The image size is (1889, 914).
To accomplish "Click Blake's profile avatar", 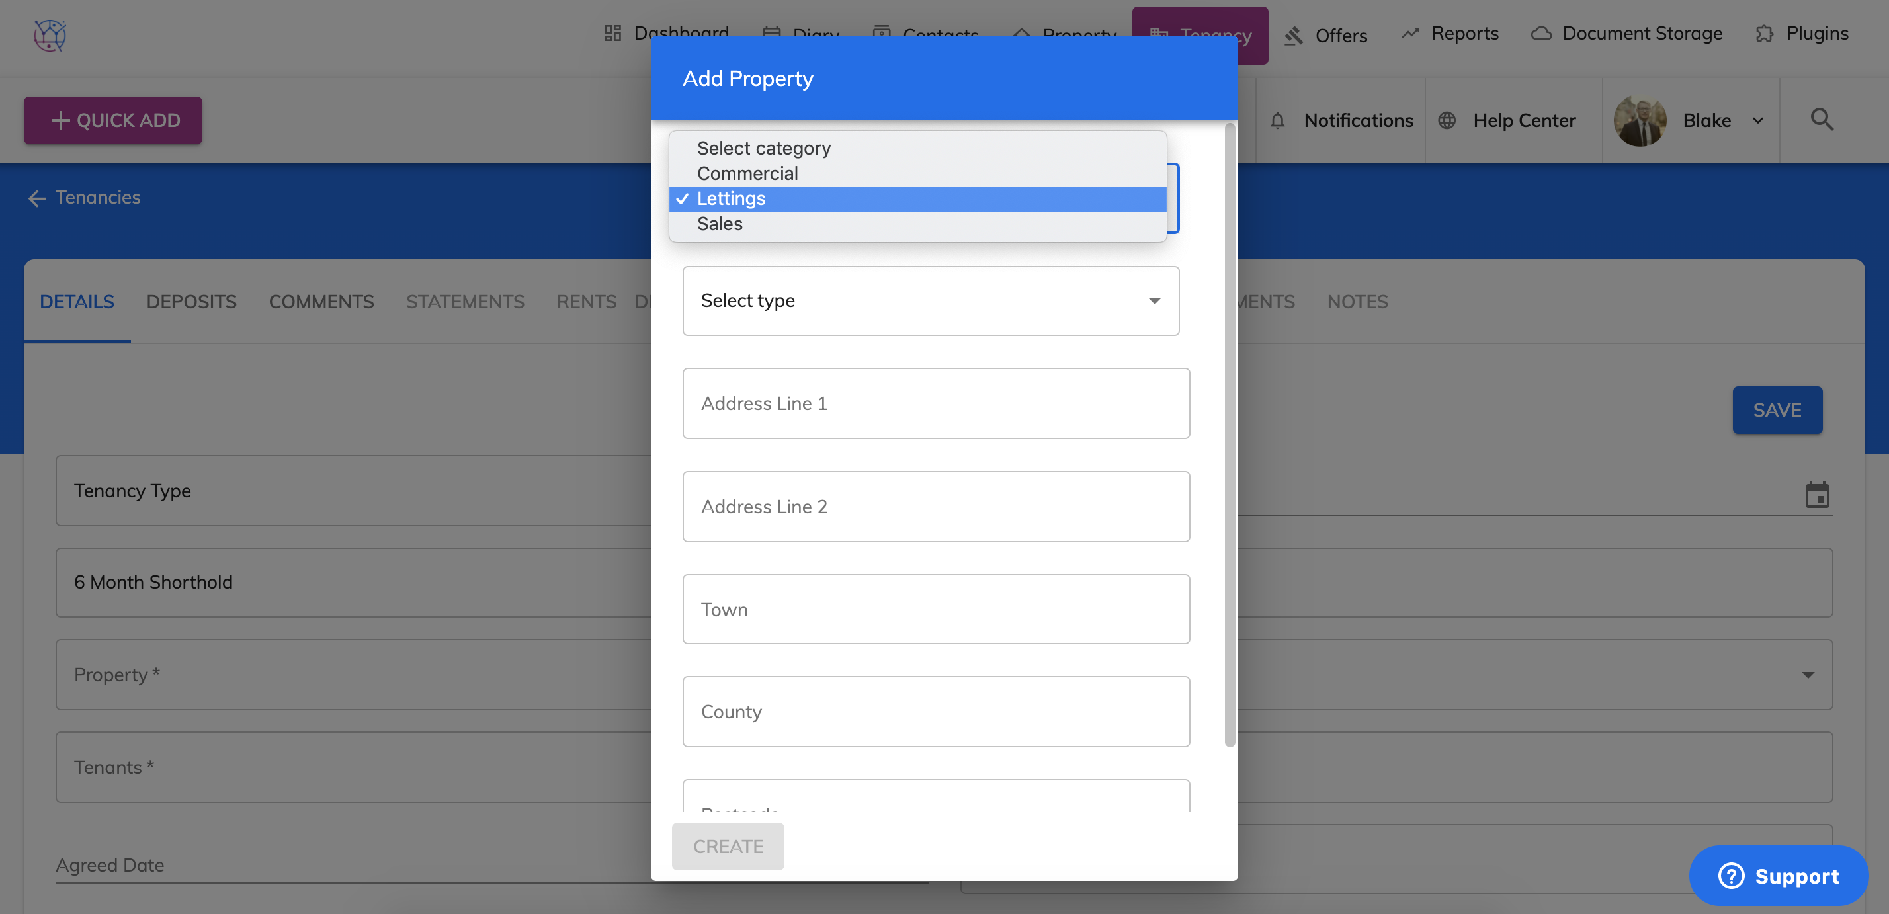I will [1640, 120].
